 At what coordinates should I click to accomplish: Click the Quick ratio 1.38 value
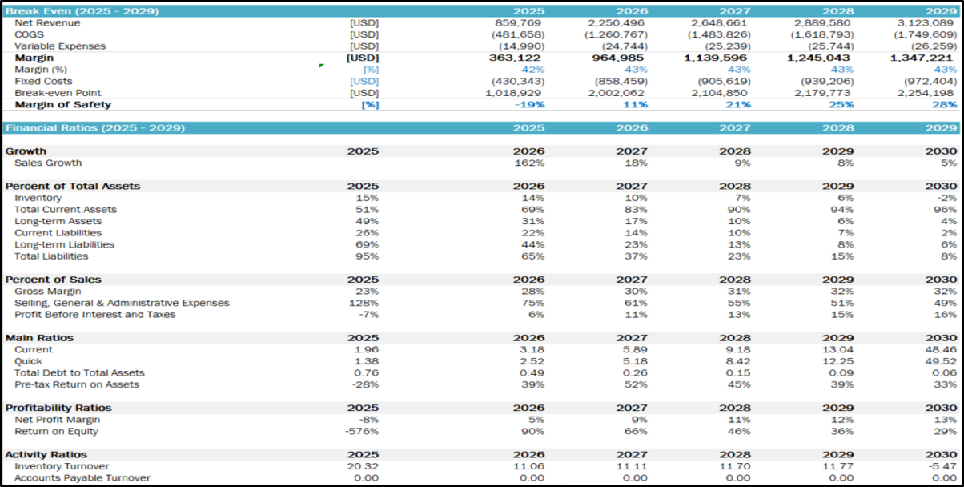tap(366, 362)
